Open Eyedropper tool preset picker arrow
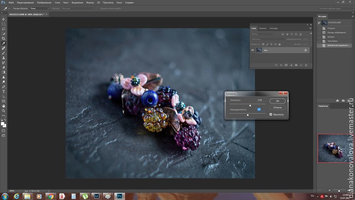The width and height of the screenshot is (355, 200). tap(9, 9)
